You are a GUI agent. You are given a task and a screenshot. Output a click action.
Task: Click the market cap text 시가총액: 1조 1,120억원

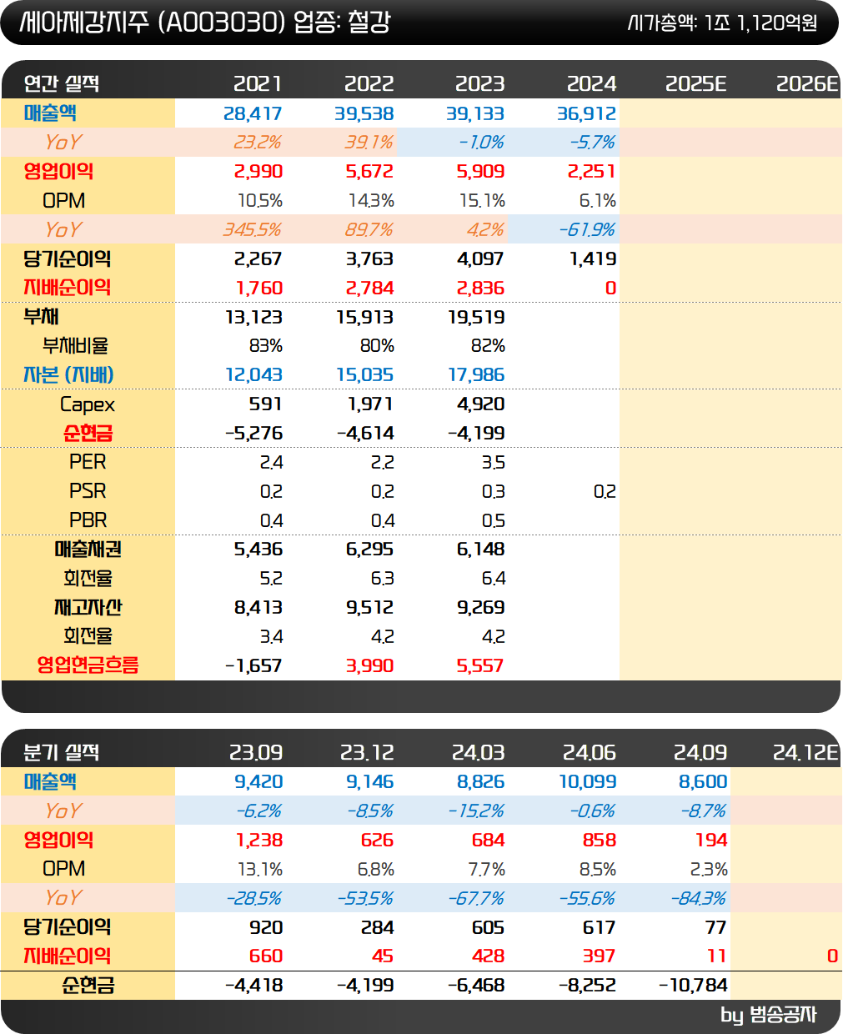[722, 23]
